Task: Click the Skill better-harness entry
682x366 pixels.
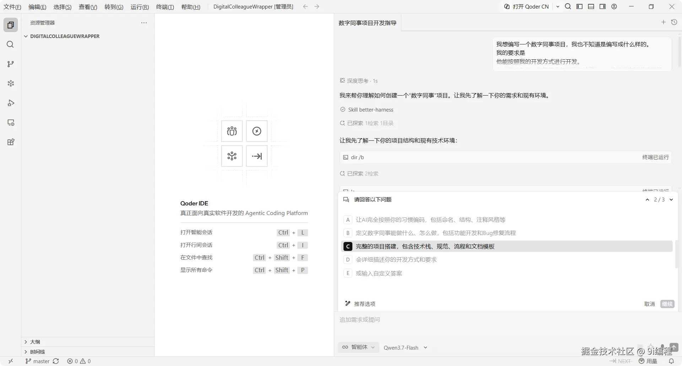Action: tap(367, 110)
